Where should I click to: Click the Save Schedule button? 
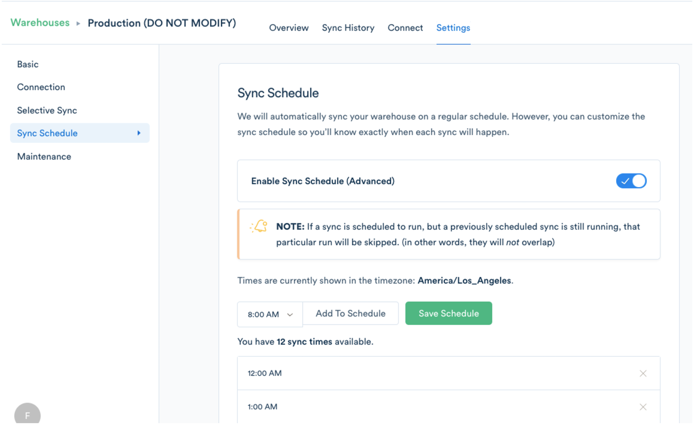(448, 313)
